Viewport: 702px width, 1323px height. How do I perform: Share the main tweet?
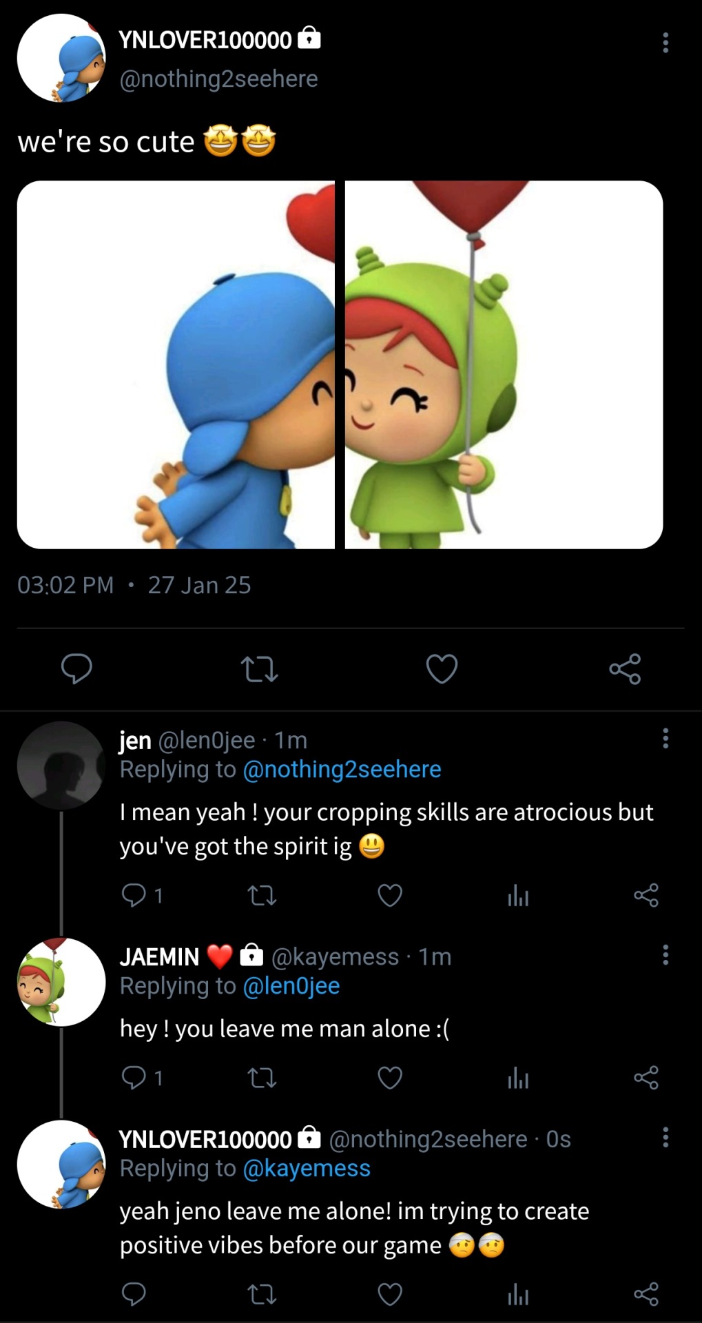[625, 668]
